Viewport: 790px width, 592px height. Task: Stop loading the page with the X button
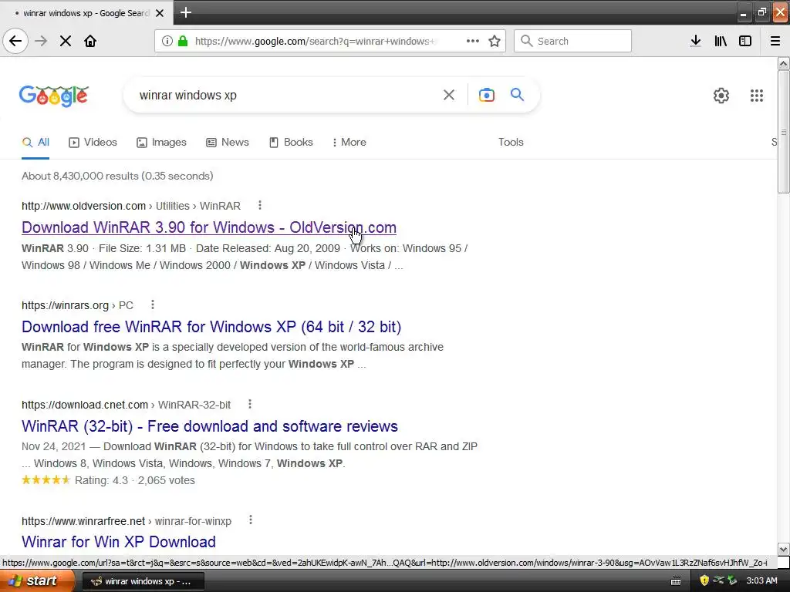(66, 41)
